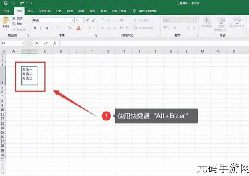Click the increase indent icon
This screenshot has width=249, height=176.
pyautogui.click(x=128, y=28)
